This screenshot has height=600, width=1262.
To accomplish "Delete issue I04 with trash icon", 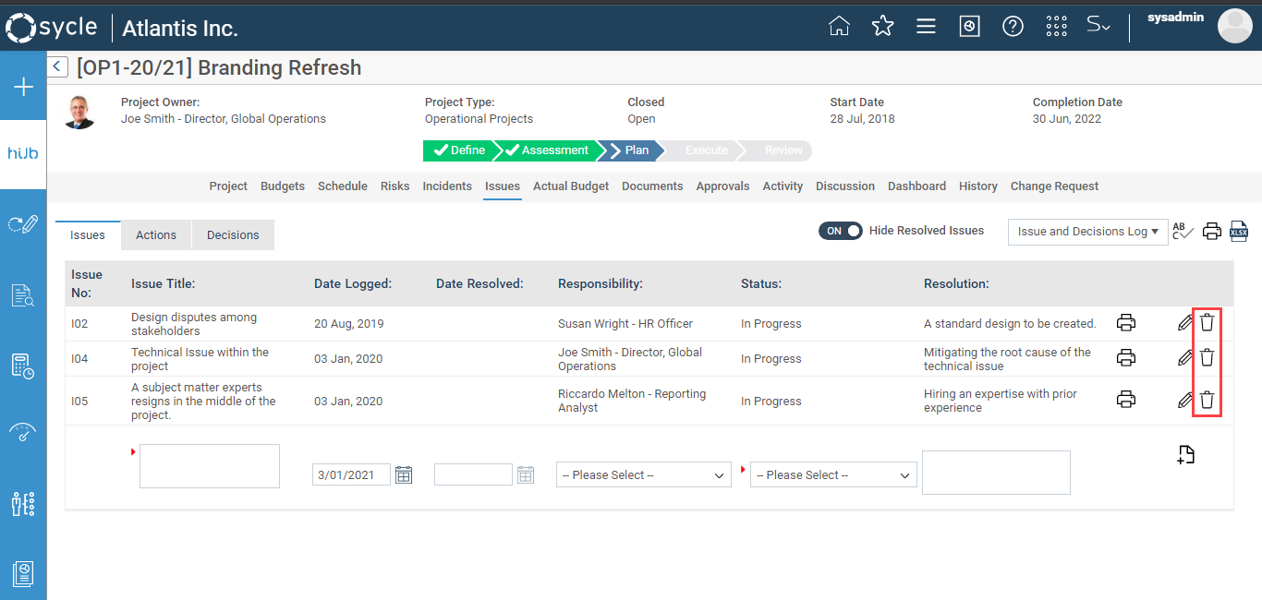I will [1207, 357].
